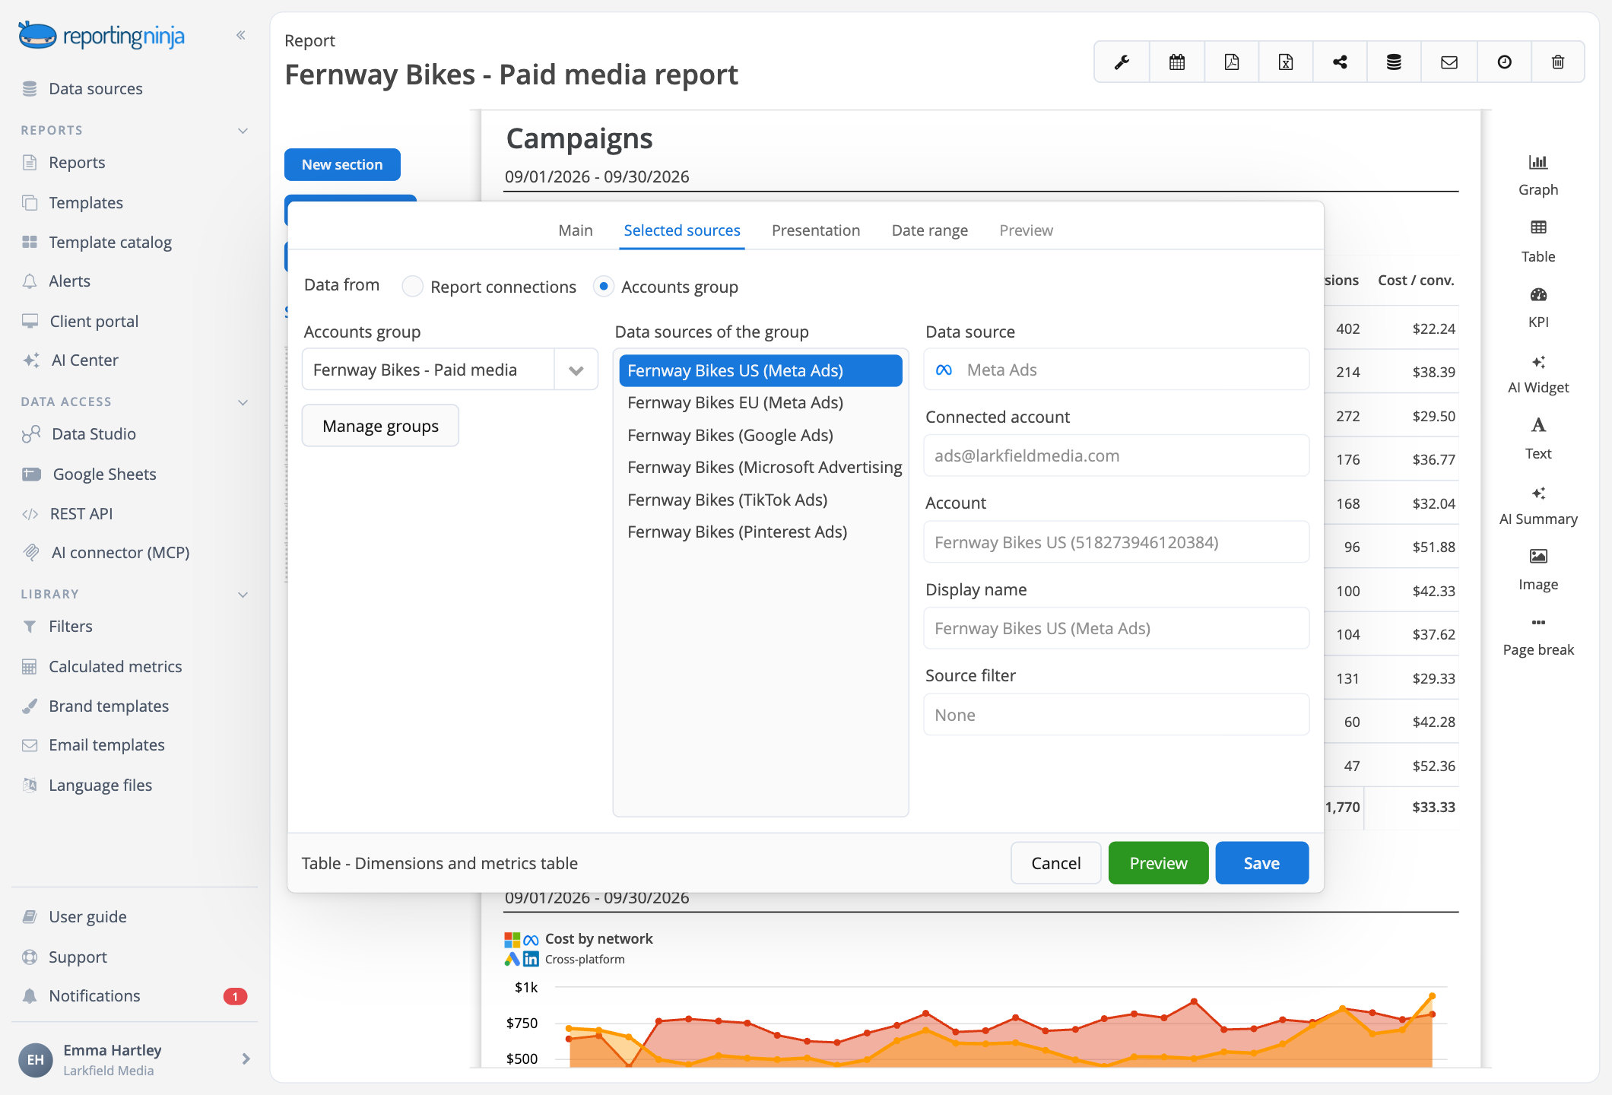The image size is (1612, 1095).
Task: Export report to Excel icon
Action: pos(1285,62)
